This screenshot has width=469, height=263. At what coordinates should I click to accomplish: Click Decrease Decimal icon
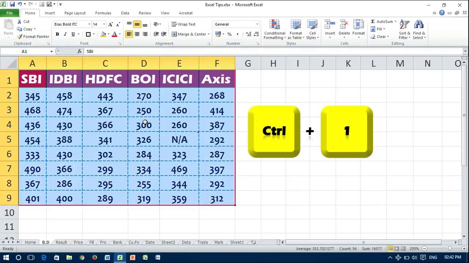point(256,34)
